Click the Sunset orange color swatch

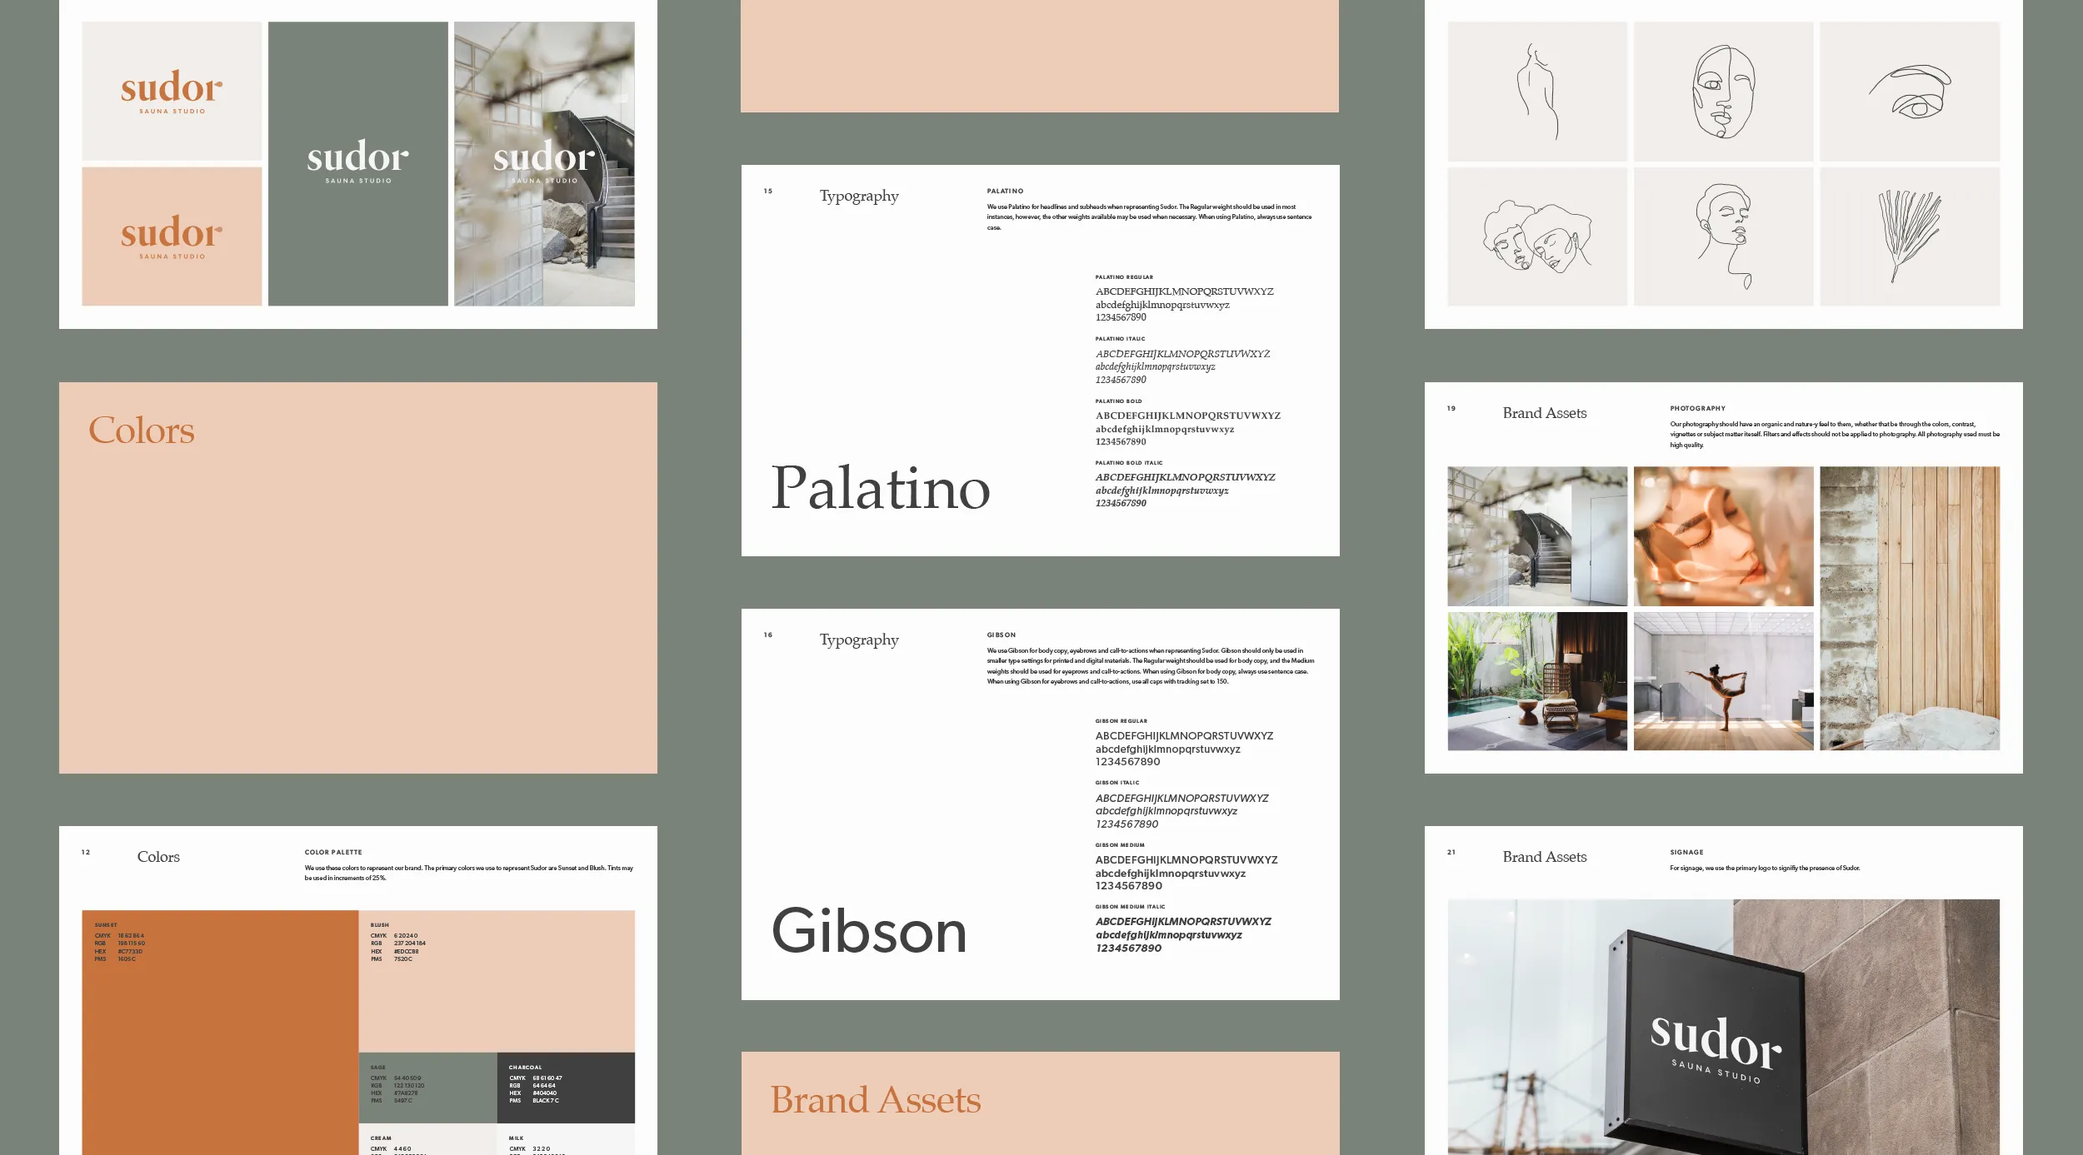pos(220,1033)
